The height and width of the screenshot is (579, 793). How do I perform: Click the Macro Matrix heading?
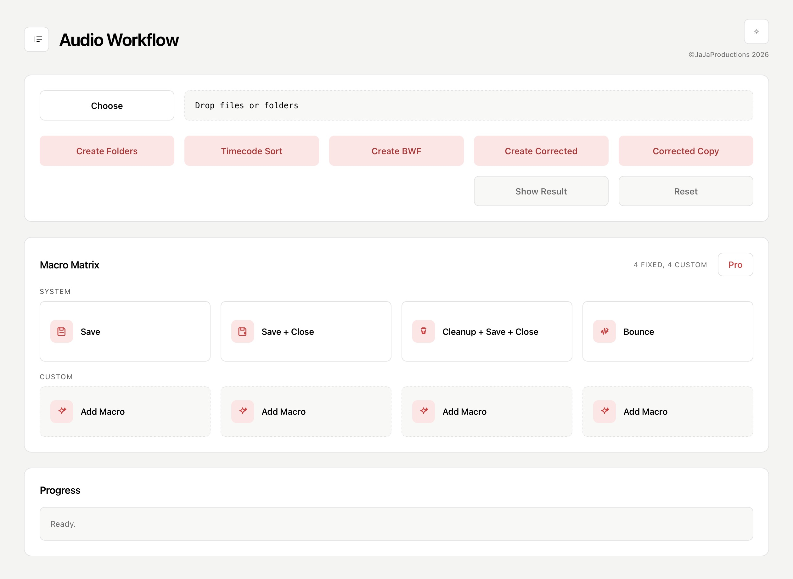tap(69, 265)
